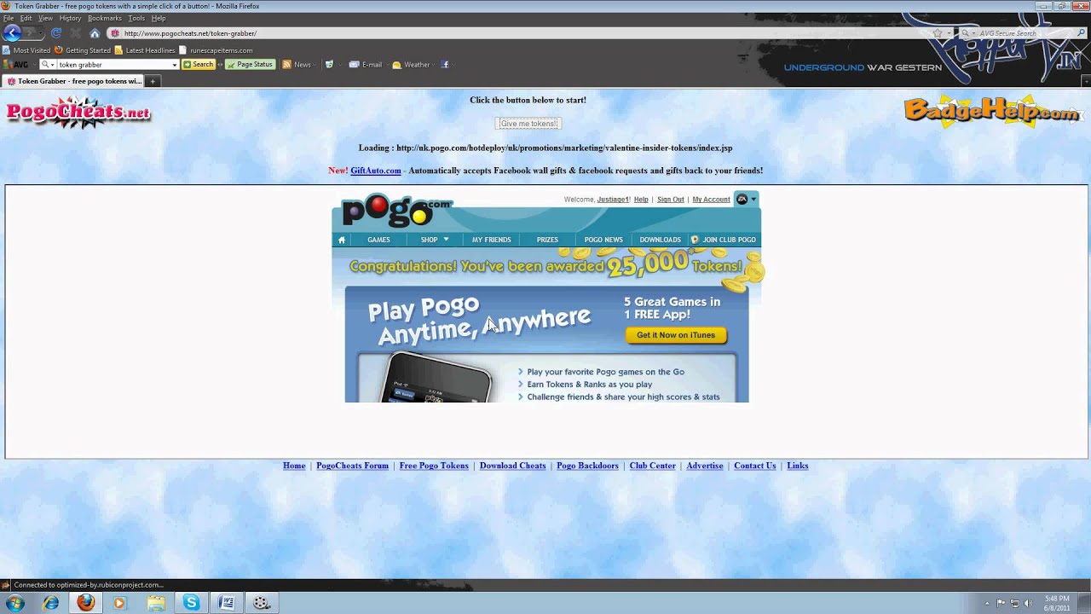Click the PogoCheats Forum footer link

[x=352, y=466]
